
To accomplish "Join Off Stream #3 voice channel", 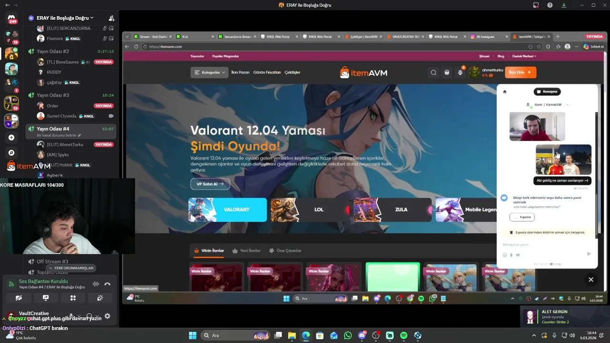I will (71, 262).
